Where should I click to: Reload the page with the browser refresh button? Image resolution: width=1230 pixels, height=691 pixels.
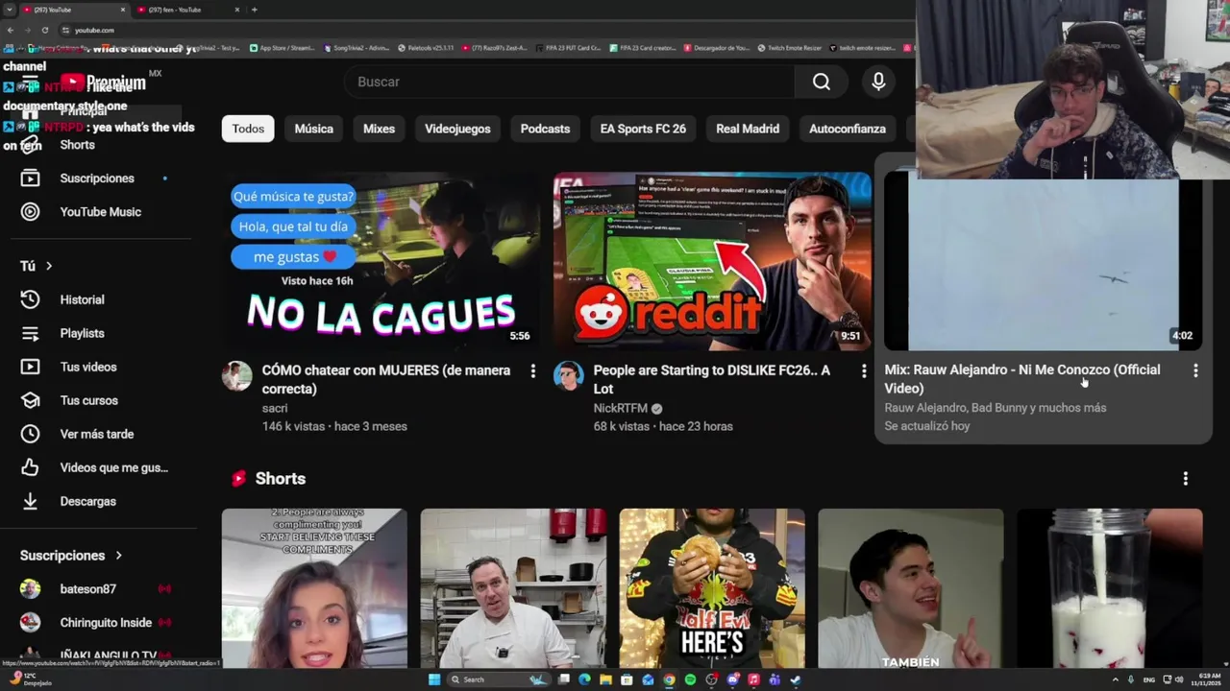[x=44, y=30]
